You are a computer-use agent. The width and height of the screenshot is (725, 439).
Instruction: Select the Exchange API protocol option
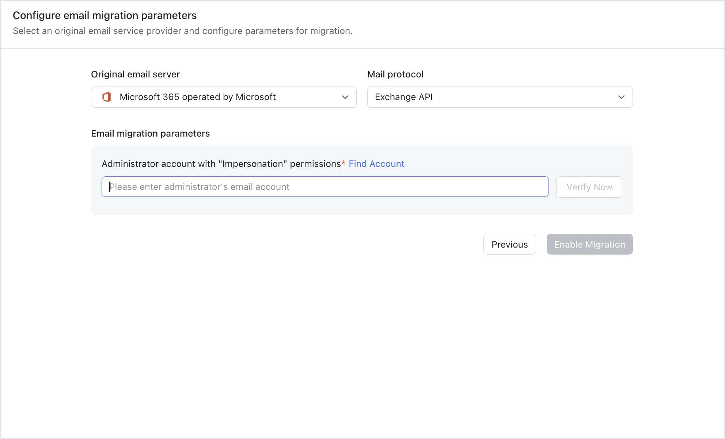click(x=403, y=97)
